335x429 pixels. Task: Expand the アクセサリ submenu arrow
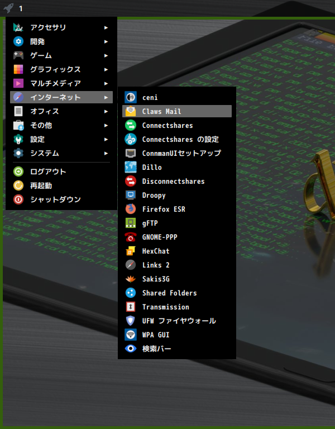pyautogui.click(x=106, y=27)
